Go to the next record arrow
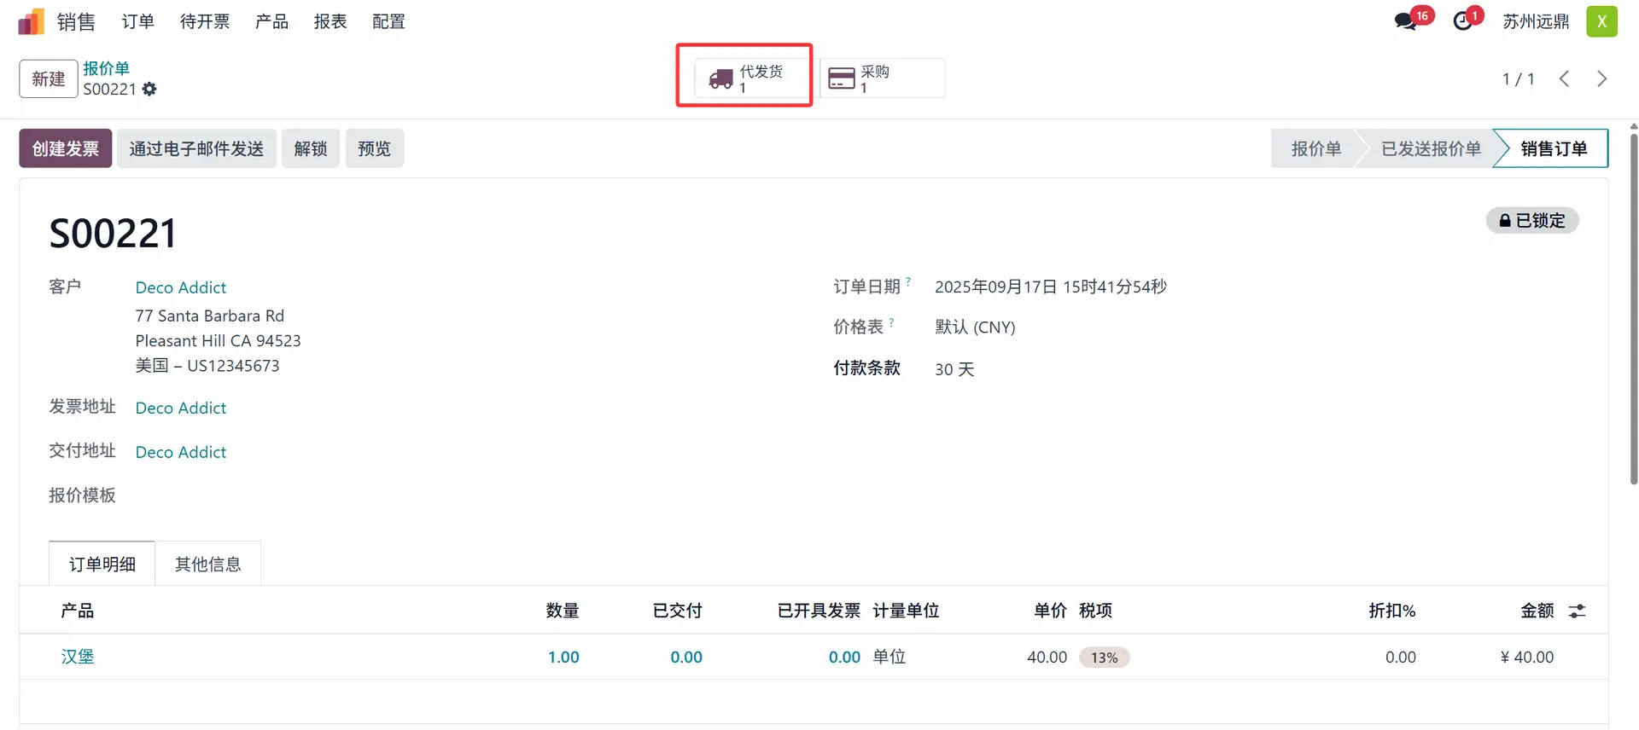Image resolution: width=1639 pixels, height=730 pixels. pos(1601,78)
